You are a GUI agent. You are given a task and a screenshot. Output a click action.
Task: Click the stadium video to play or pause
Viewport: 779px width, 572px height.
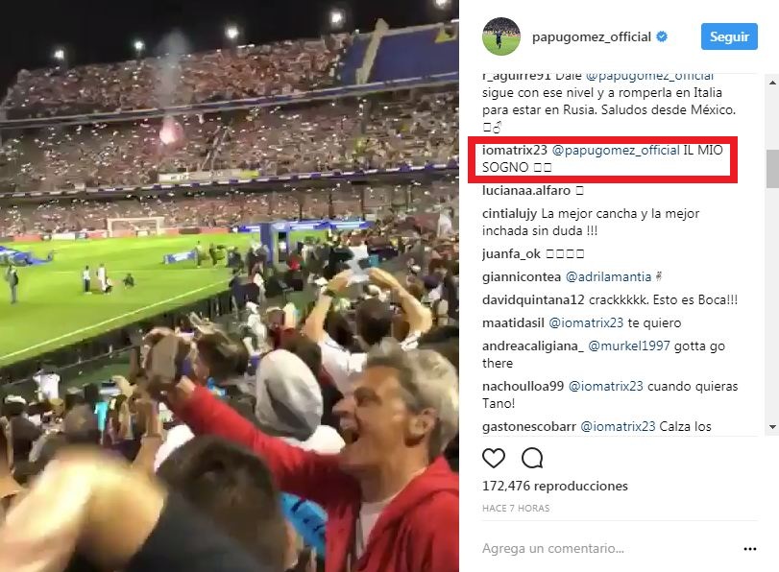[229, 286]
